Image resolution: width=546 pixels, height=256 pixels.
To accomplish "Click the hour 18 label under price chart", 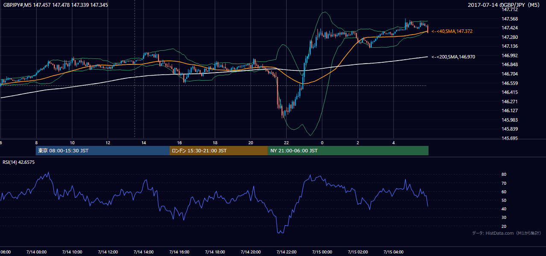I will point(215,143).
